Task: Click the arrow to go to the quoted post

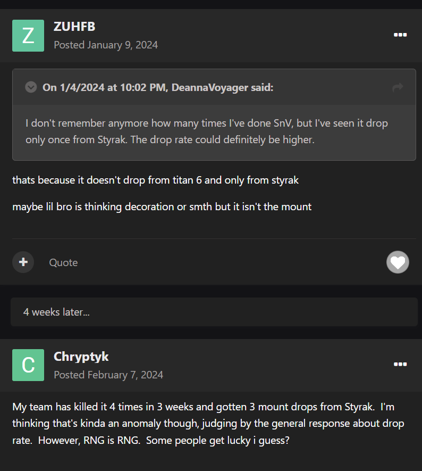Action: click(x=397, y=87)
